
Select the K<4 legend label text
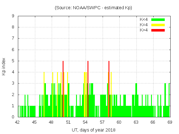pyautogui.click(x=144, y=20)
